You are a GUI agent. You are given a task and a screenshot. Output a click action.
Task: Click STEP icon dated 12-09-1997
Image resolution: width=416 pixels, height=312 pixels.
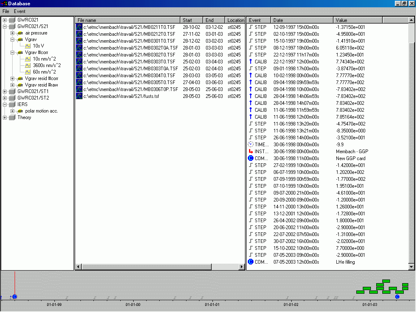tap(251, 27)
